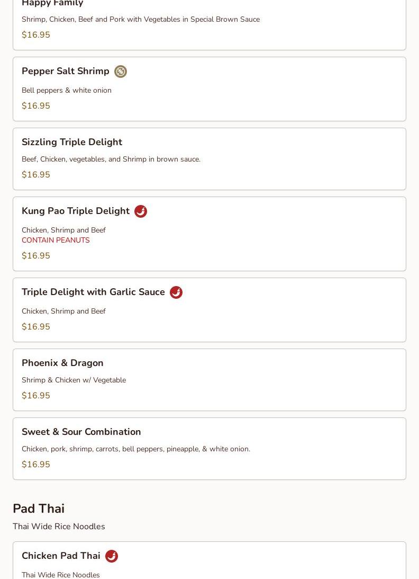Open Kung Pao Triple Delight details
419x579 pixels.
coord(76,211)
